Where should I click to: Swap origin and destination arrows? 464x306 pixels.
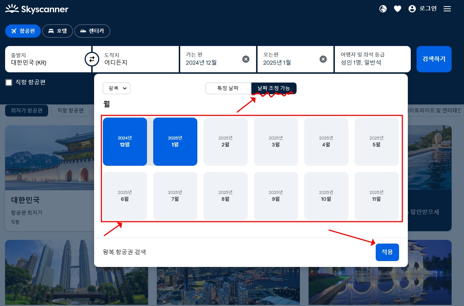92,59
